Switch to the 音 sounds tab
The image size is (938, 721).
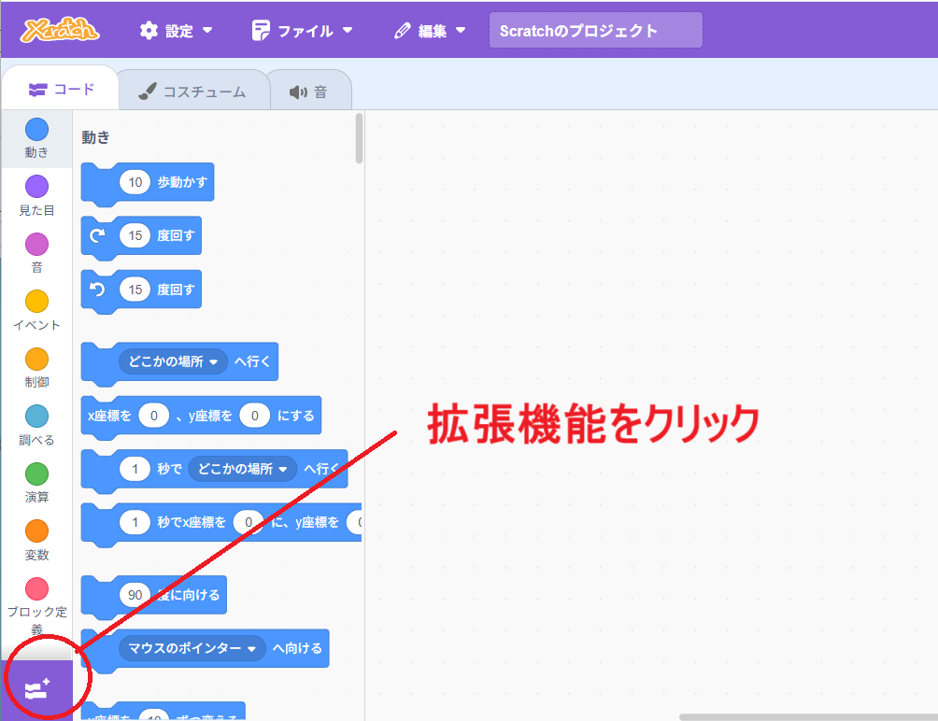(309, 92)
